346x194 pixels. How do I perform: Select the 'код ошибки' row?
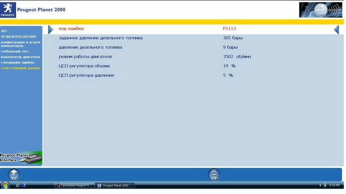click(71, 29)
